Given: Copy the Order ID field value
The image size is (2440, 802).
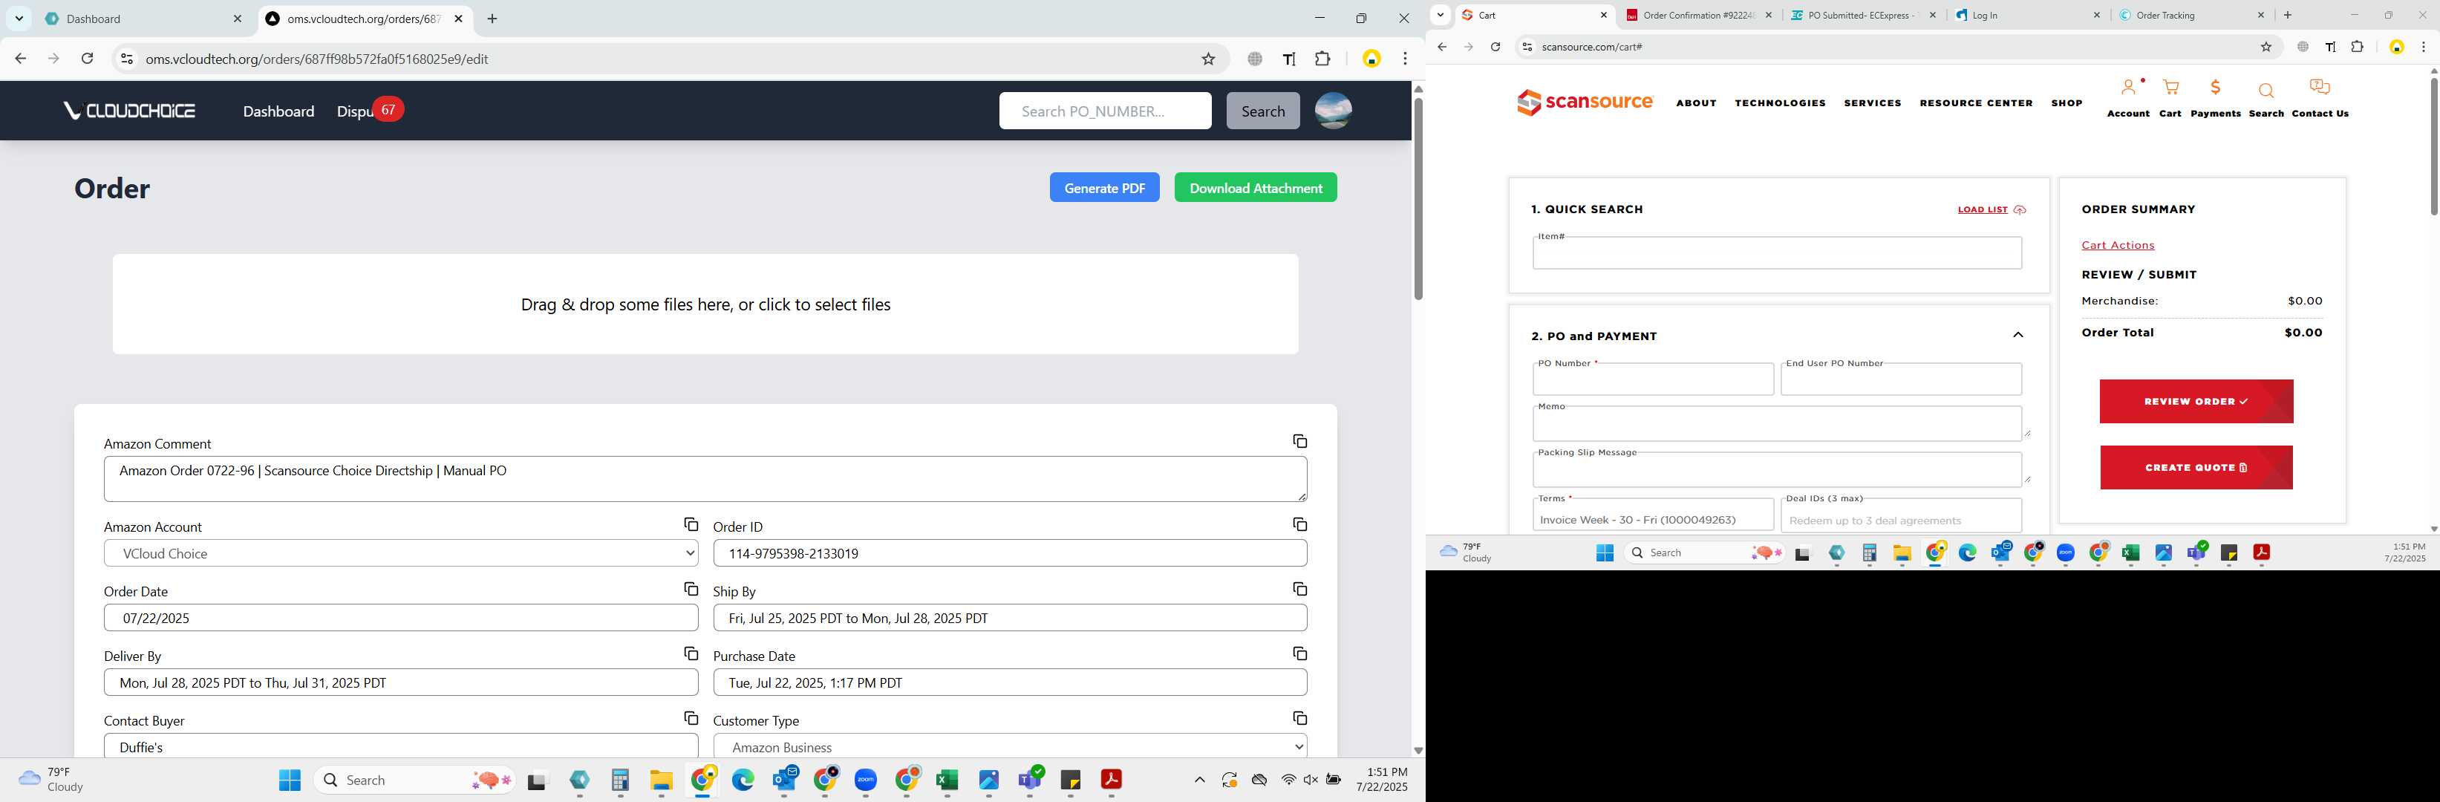Looking at the screenshot, I should (1299, 524).
